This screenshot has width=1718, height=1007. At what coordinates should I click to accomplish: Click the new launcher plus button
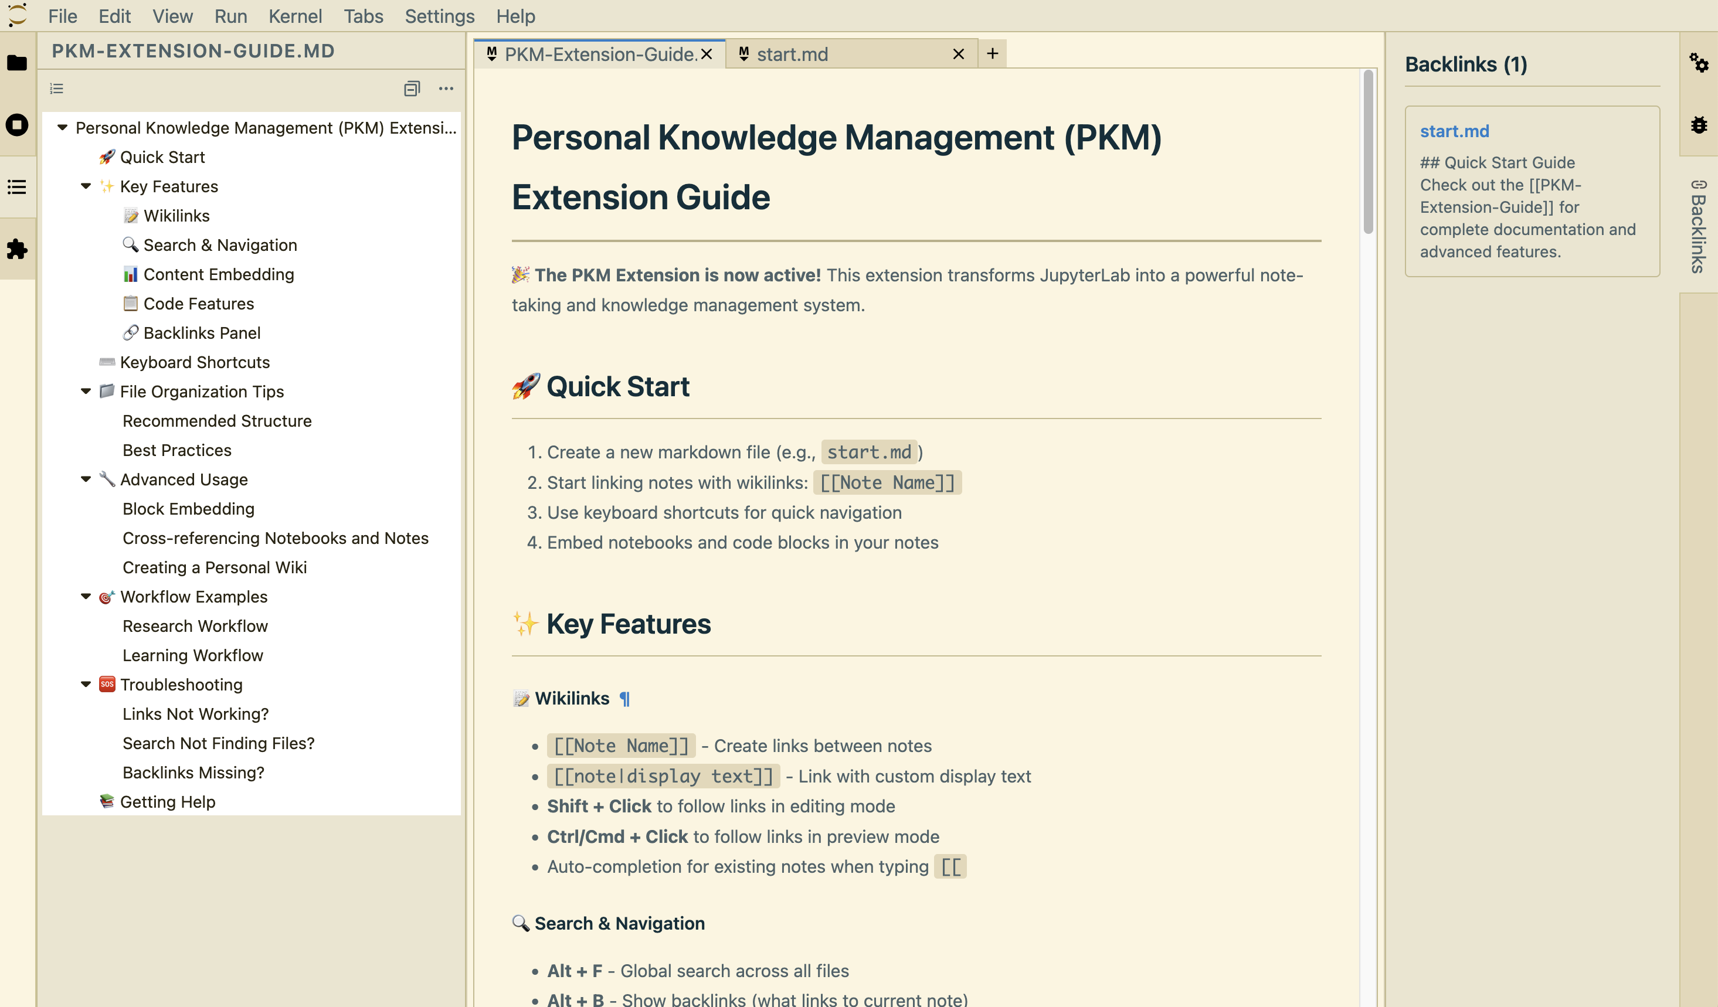click(x=993, y=53)
